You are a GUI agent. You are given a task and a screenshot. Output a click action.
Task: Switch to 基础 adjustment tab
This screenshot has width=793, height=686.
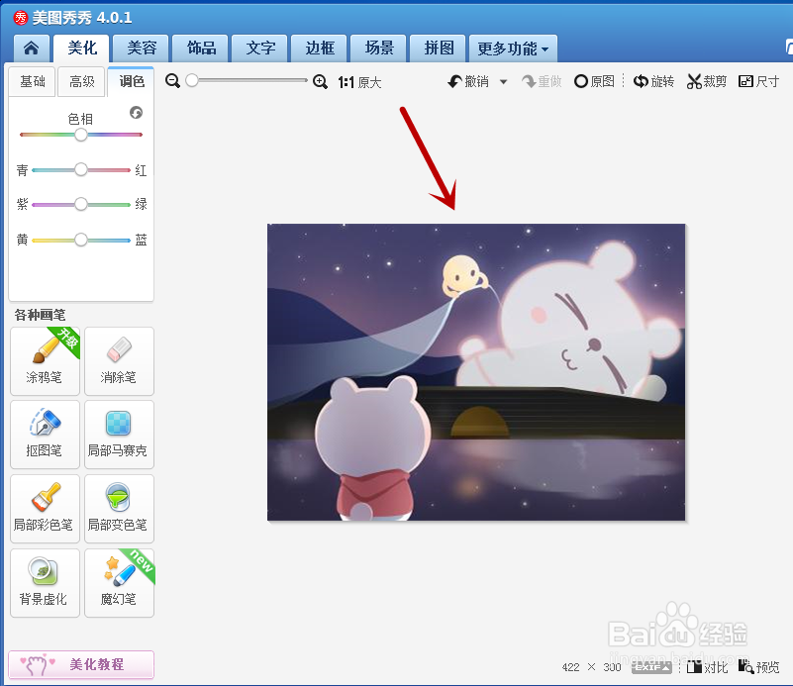tap(33, 81)
